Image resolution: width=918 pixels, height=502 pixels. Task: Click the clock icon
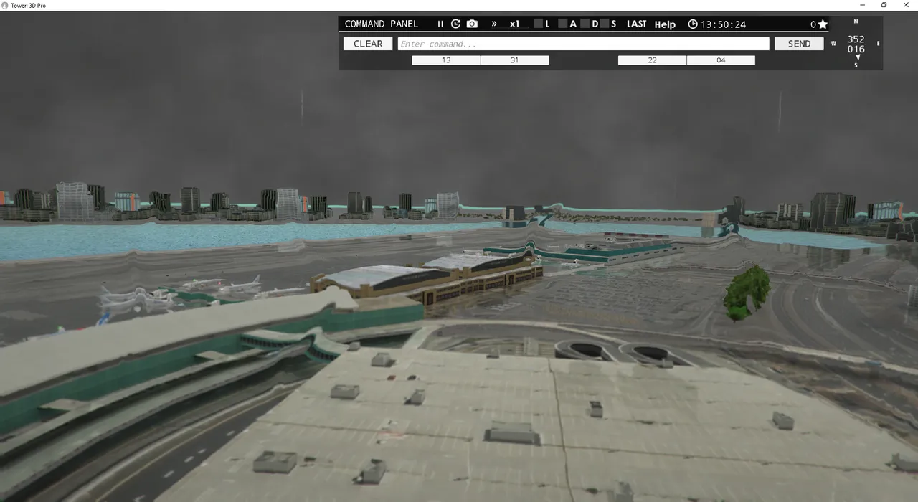pos(693,24)
